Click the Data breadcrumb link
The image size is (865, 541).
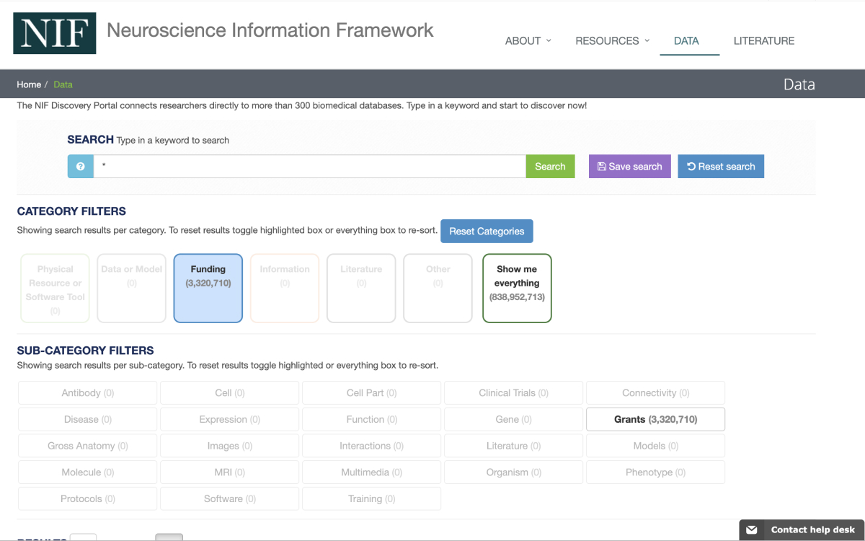(x=63, y=84)
